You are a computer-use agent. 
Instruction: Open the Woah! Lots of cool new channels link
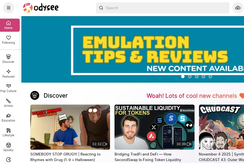click(192, 96)
